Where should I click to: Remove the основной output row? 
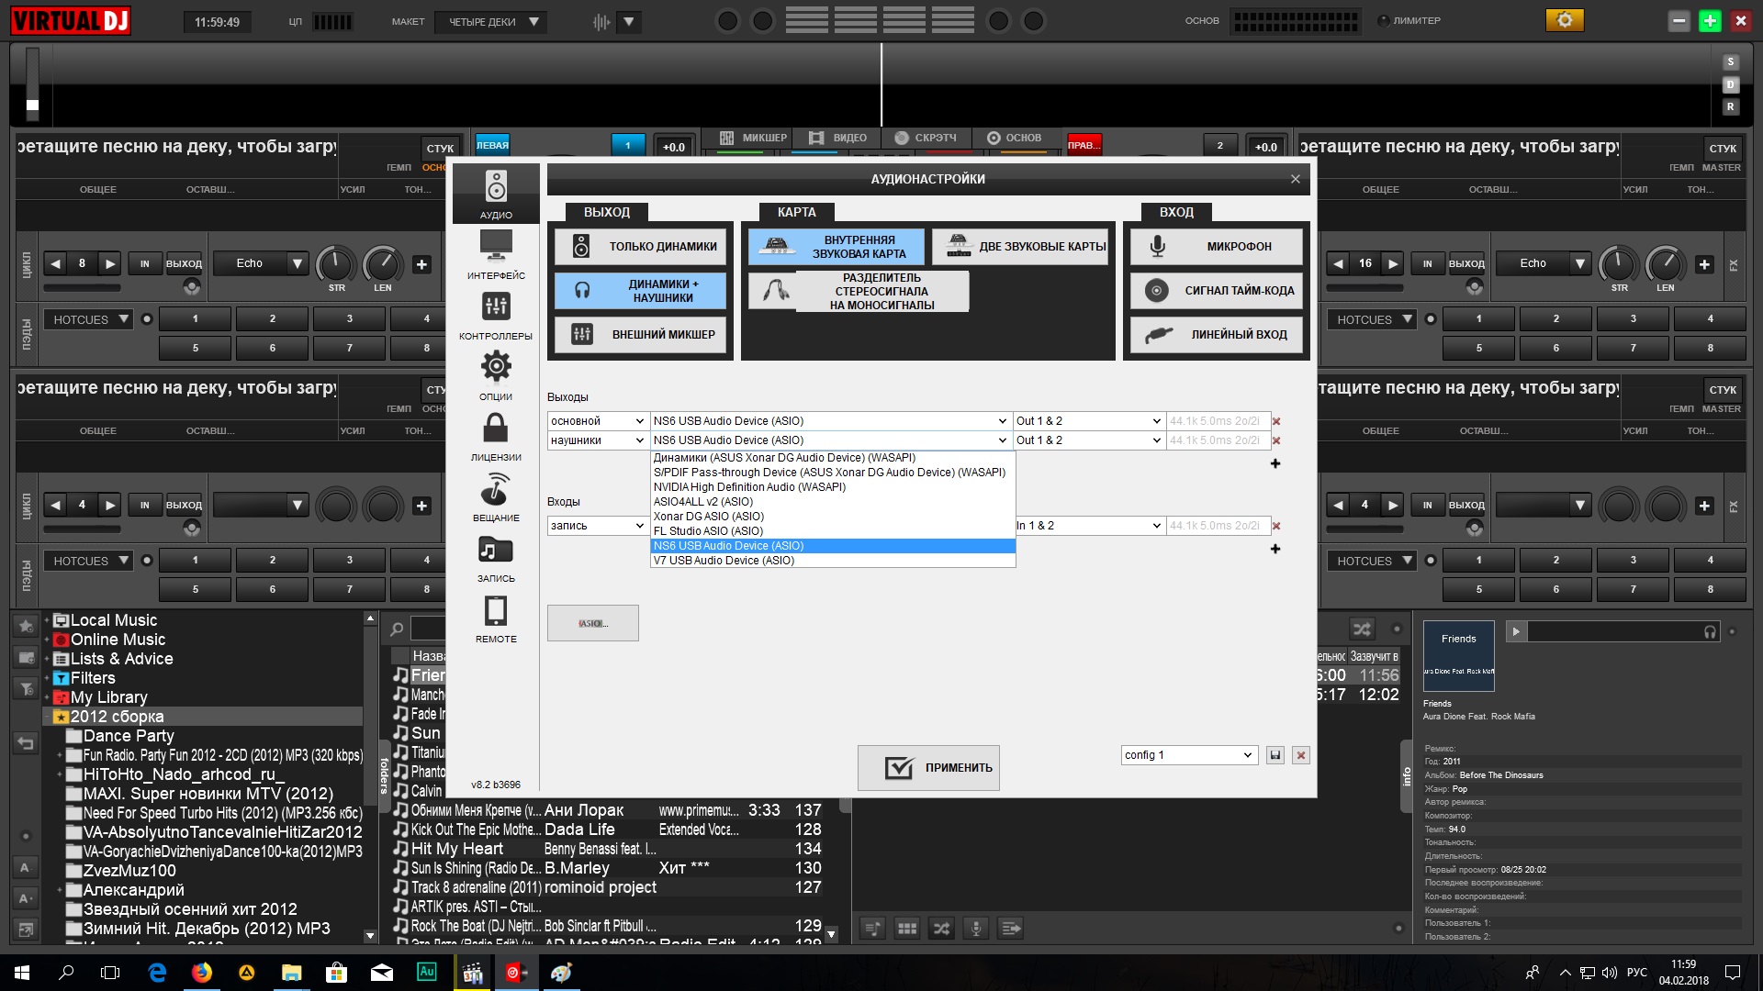pyautogui.click(x=1276, y=421)
